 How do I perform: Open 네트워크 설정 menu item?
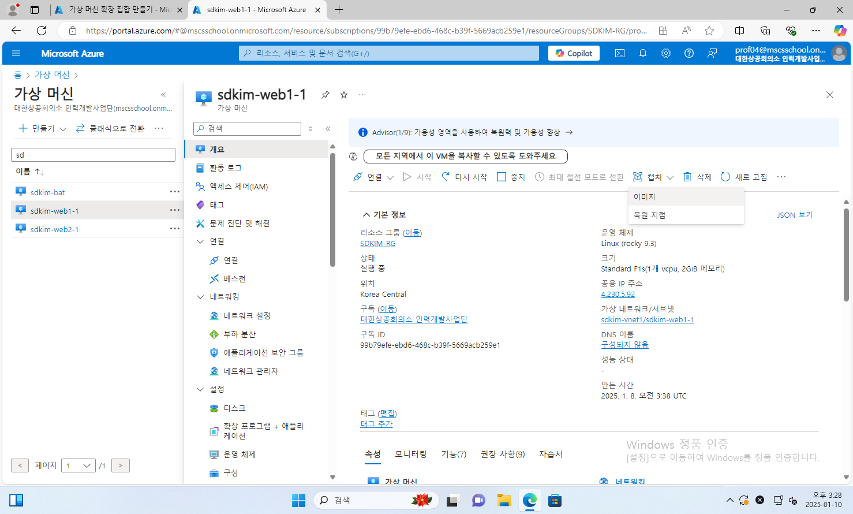247,315
